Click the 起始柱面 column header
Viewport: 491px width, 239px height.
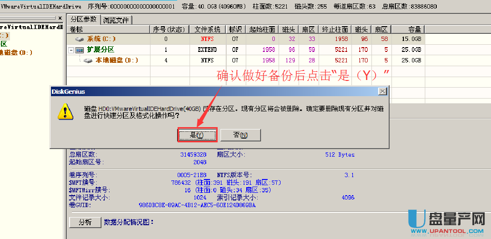click(261, 30)
